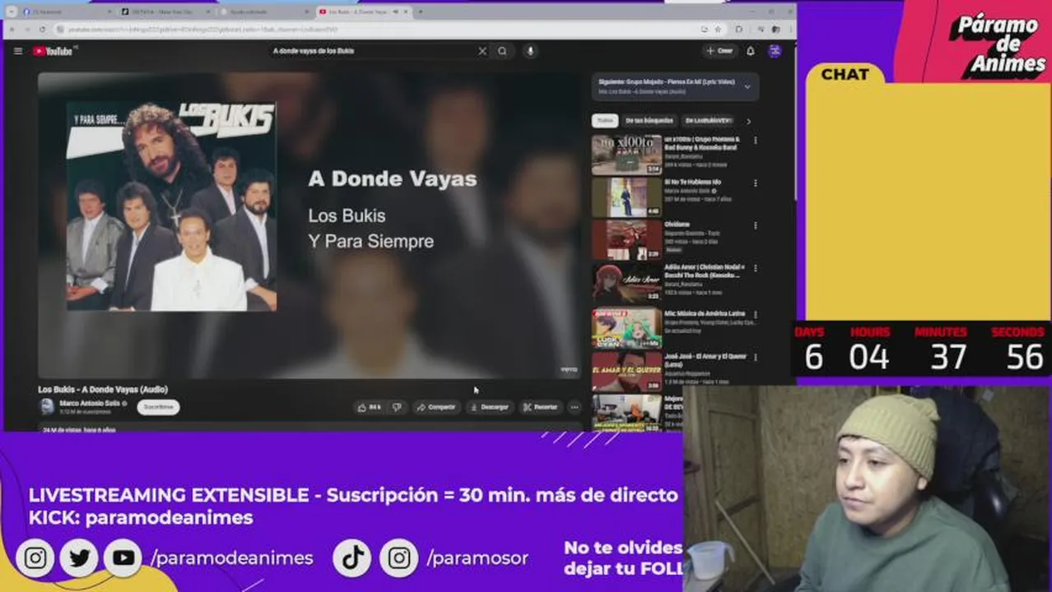Open options for Adiós Amor video
1052x592 pixels.
(756, 268)
